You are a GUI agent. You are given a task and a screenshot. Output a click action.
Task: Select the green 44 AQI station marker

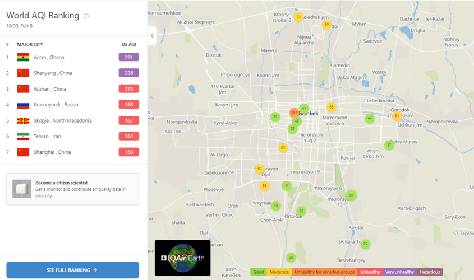[x=369, y=118]
